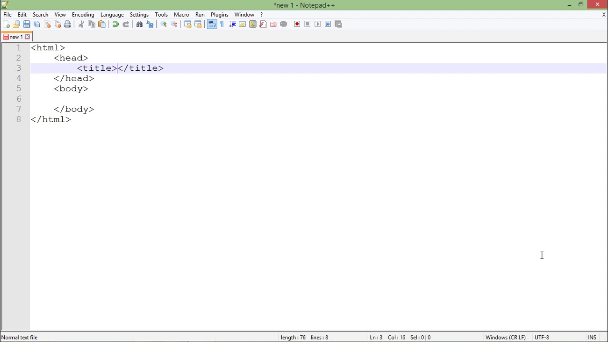
Task: Click the "Windows (CR LF)" status bar entry
Action: click(x=505, y=337)
